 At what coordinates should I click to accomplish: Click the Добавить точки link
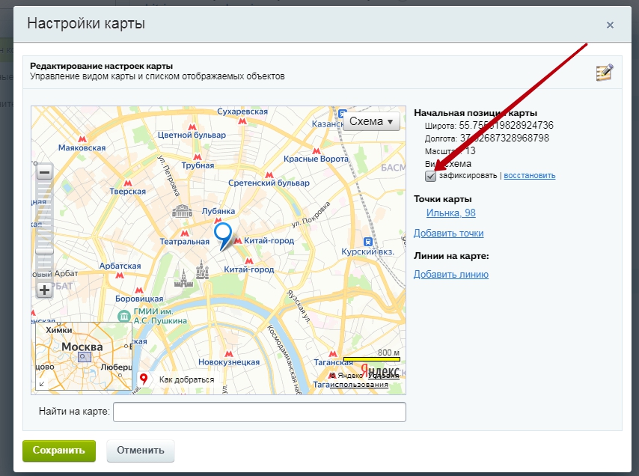point(448,233)
